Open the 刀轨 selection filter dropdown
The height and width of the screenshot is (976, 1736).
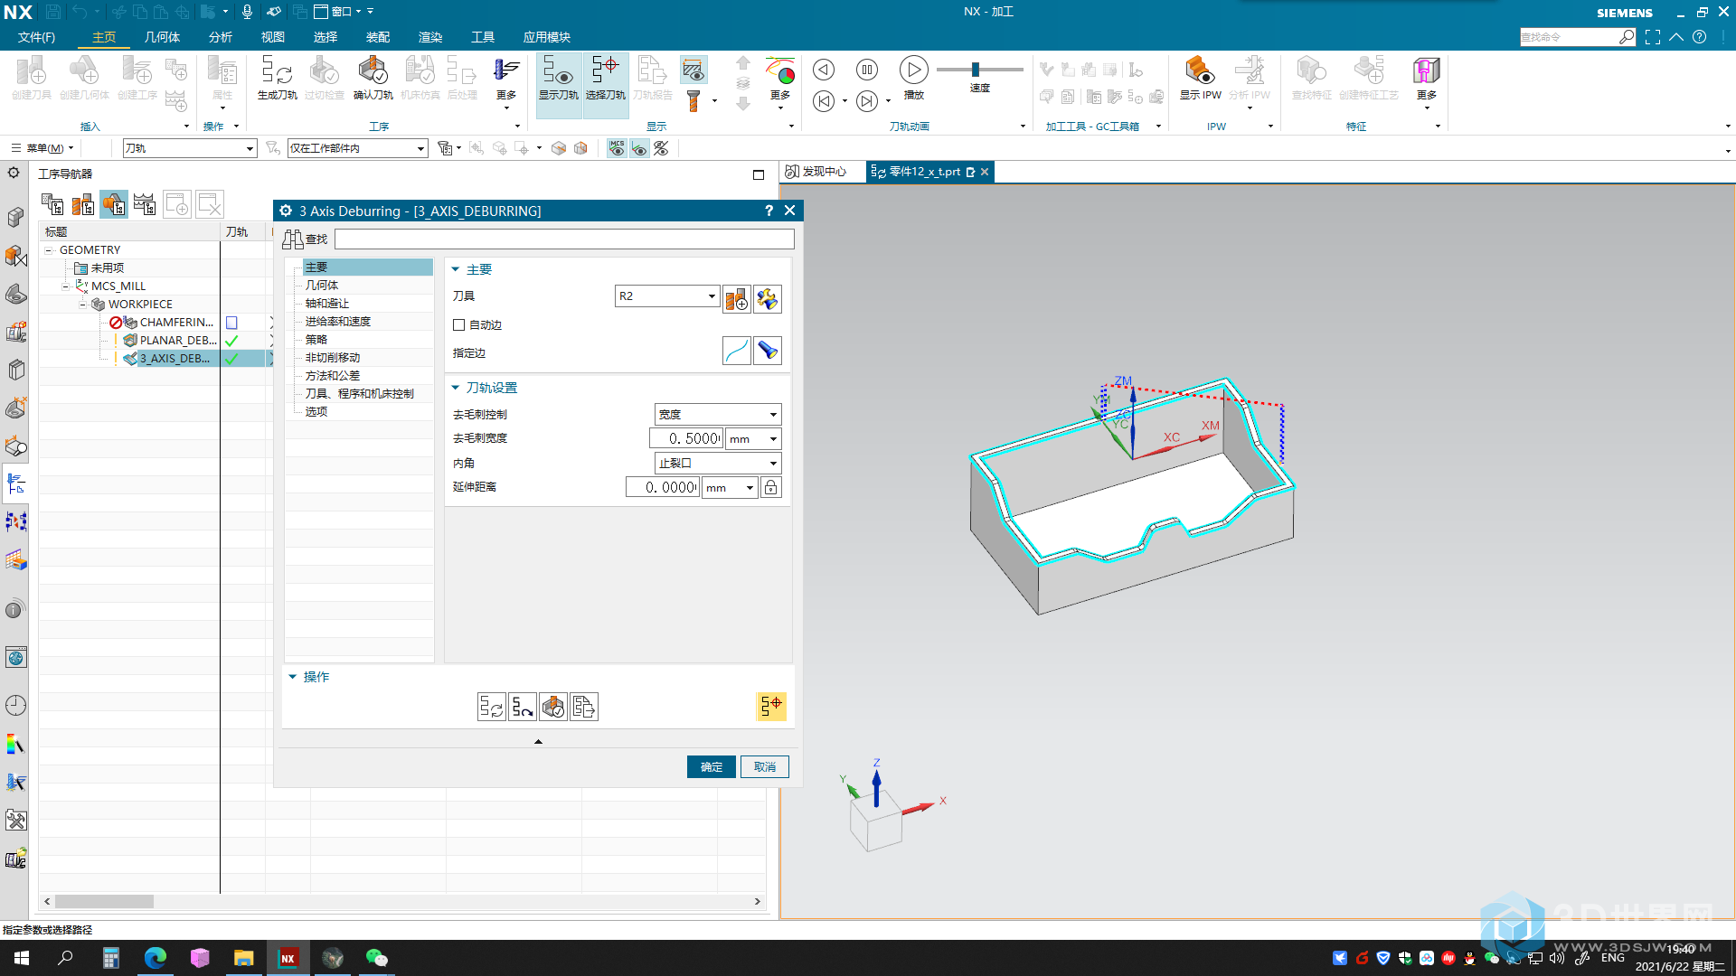pyautogui.click(x=189, y=148)
